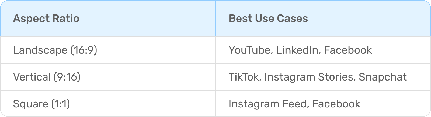Click the word "Aspect" in the header
431x117 pixels.
click(29, 19)
